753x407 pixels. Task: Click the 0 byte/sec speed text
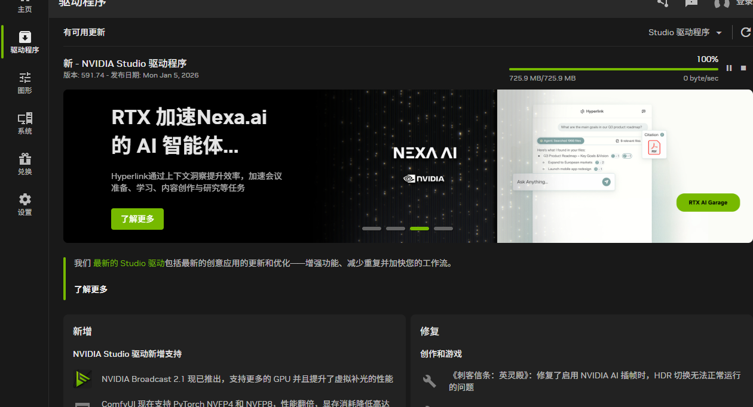pos(701,78)
